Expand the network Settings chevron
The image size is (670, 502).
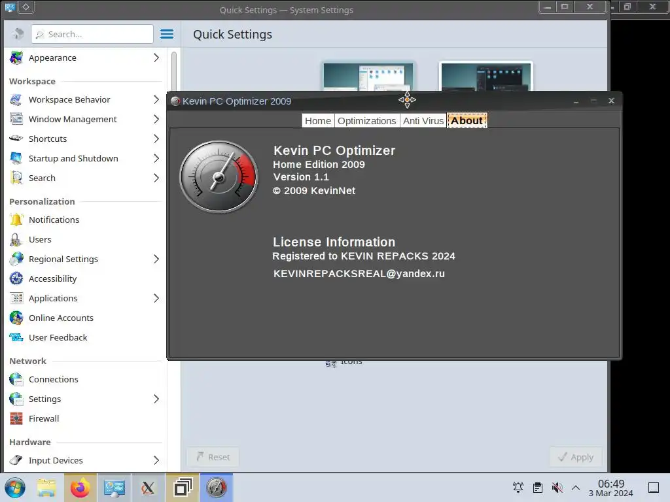(156, 399)
